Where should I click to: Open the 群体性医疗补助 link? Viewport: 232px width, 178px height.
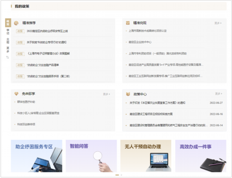(26, 102)
